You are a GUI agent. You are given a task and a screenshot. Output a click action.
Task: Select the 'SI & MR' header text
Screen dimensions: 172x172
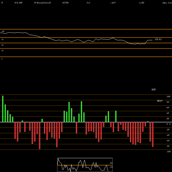[18, 3]
